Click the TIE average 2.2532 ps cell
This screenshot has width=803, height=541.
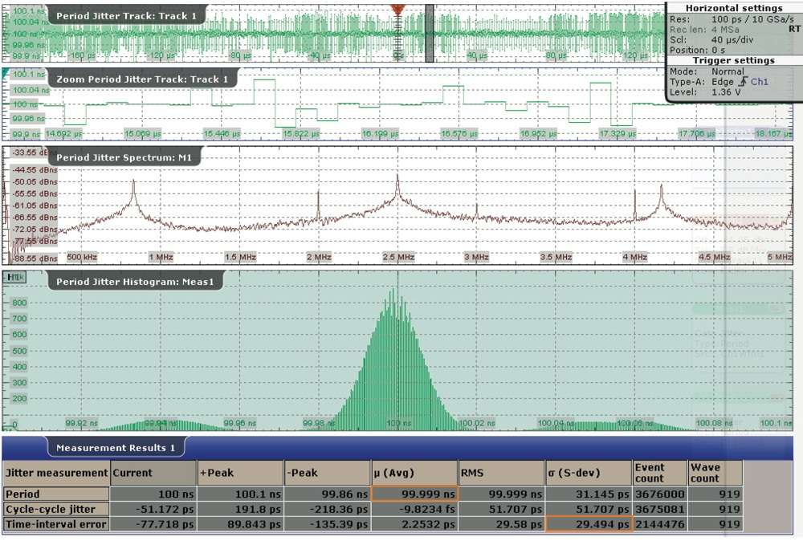(414, 524)
